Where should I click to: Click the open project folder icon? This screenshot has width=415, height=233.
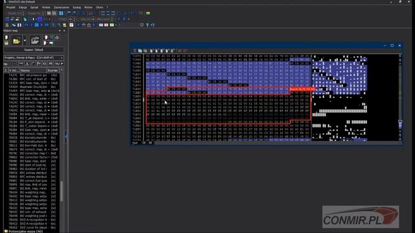(16, 41)
